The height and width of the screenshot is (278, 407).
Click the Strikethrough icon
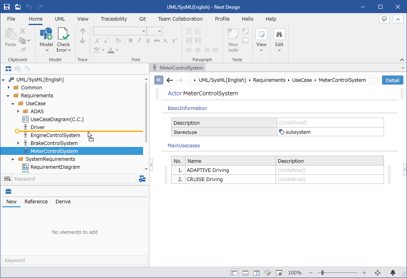point(157,41)
